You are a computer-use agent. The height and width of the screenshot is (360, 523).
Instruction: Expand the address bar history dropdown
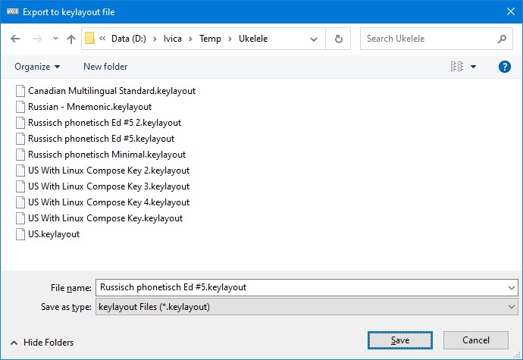click(x=314, y=39)
